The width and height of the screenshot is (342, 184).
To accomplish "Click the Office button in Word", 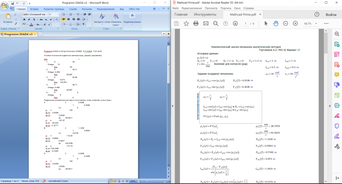I will 4,5.
